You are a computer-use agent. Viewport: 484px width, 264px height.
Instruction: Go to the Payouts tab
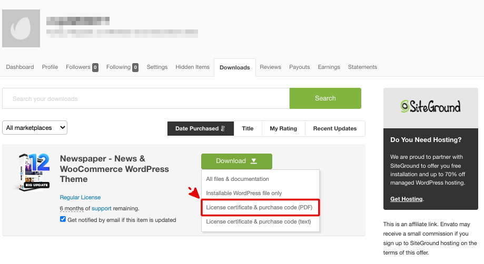click(300, 67)
